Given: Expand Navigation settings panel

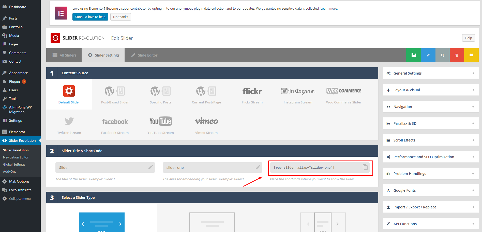Looking at the screenshot, I should 431,106.
